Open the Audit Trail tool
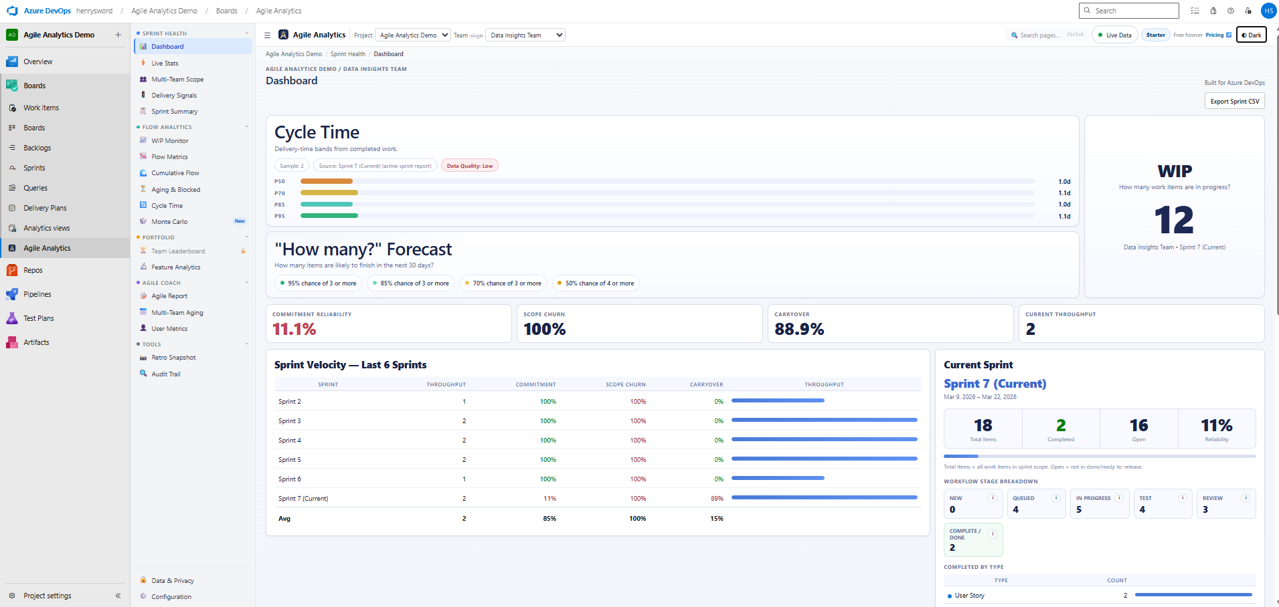Viewport: 1279px width, 607px height. pyautogui.click(x=165, y=374)
